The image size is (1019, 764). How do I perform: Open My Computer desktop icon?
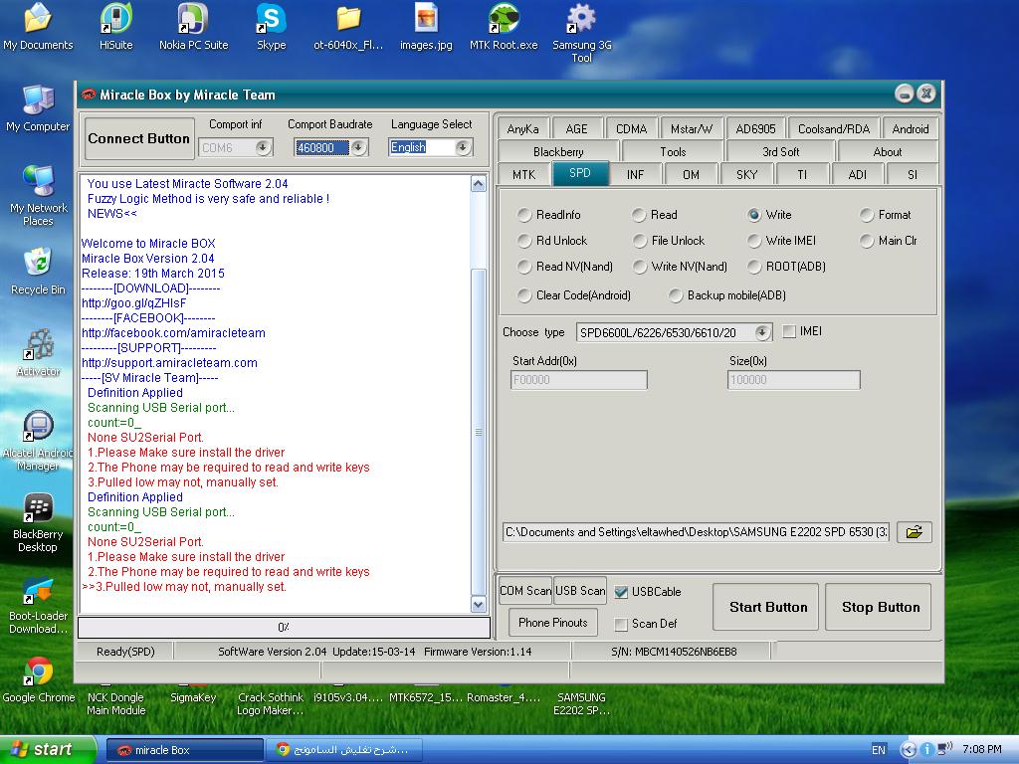(38, 108)
